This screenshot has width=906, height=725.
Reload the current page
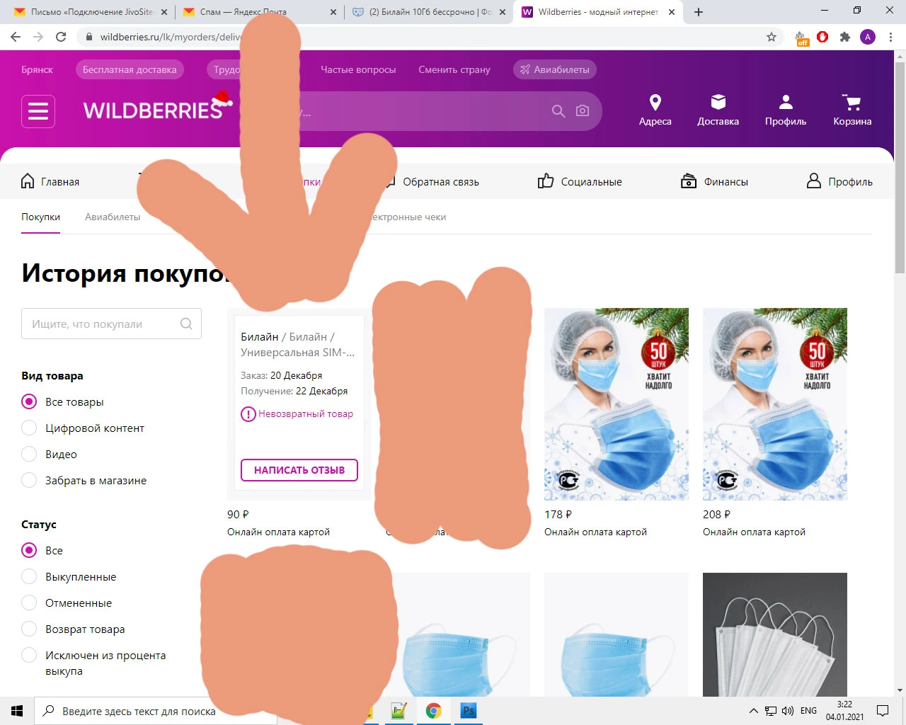pos(61,37)
